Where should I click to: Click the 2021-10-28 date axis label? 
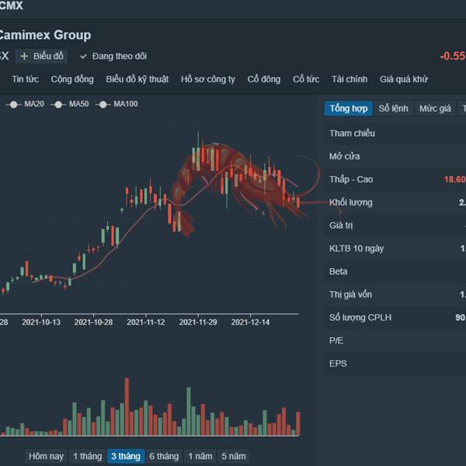[x=94, y=322]
